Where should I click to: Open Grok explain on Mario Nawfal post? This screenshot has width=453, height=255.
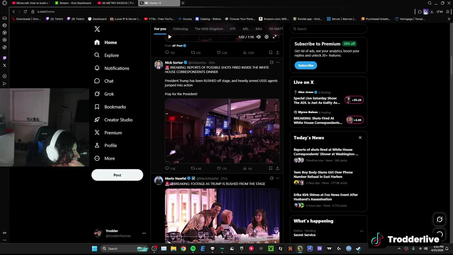[271, 178]
